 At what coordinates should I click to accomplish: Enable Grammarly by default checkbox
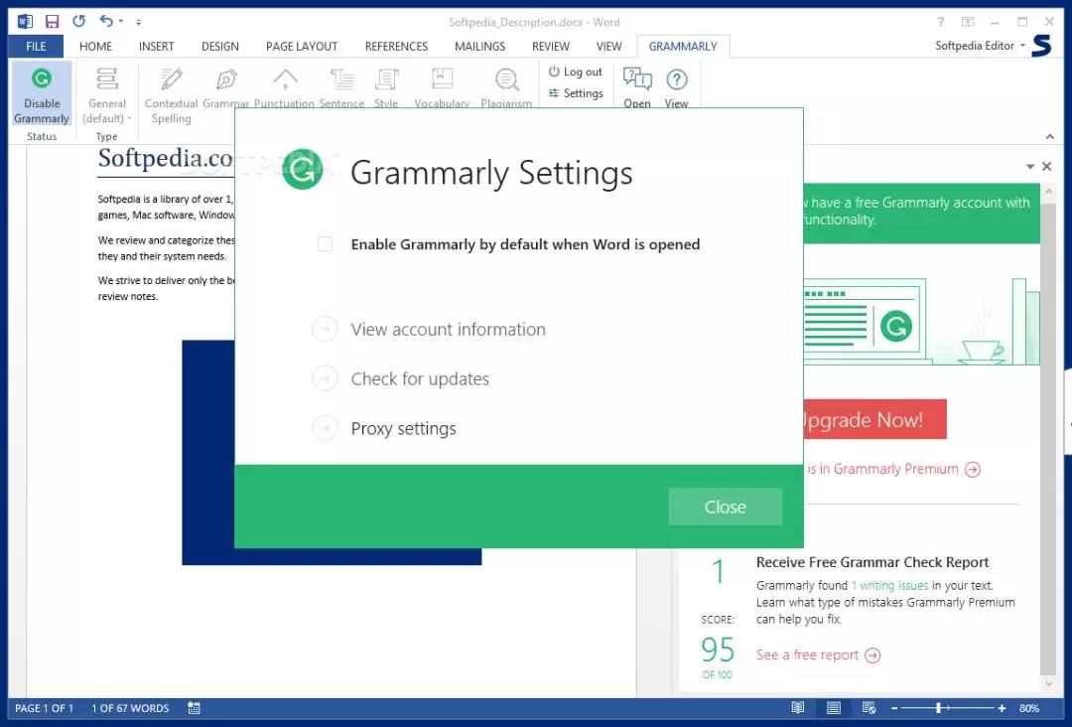click(325, 244)
